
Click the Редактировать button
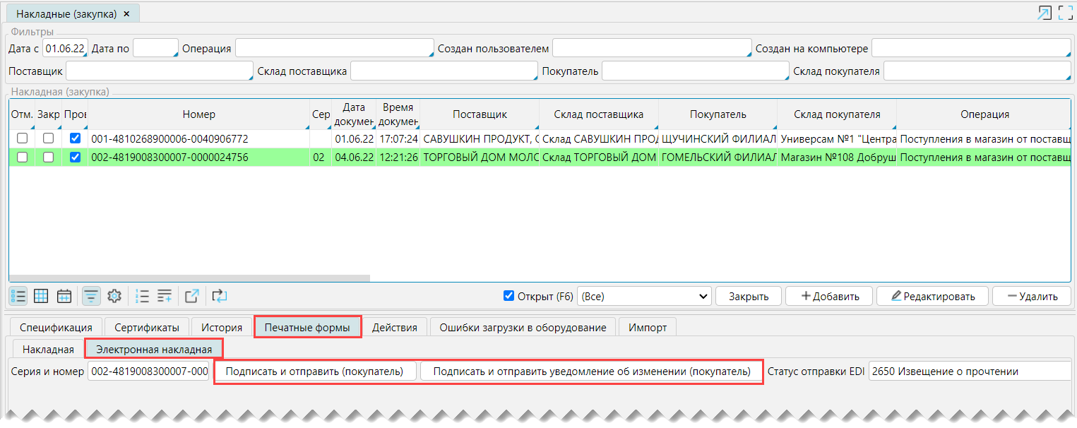pyautogui.click(x=932, y=296)
